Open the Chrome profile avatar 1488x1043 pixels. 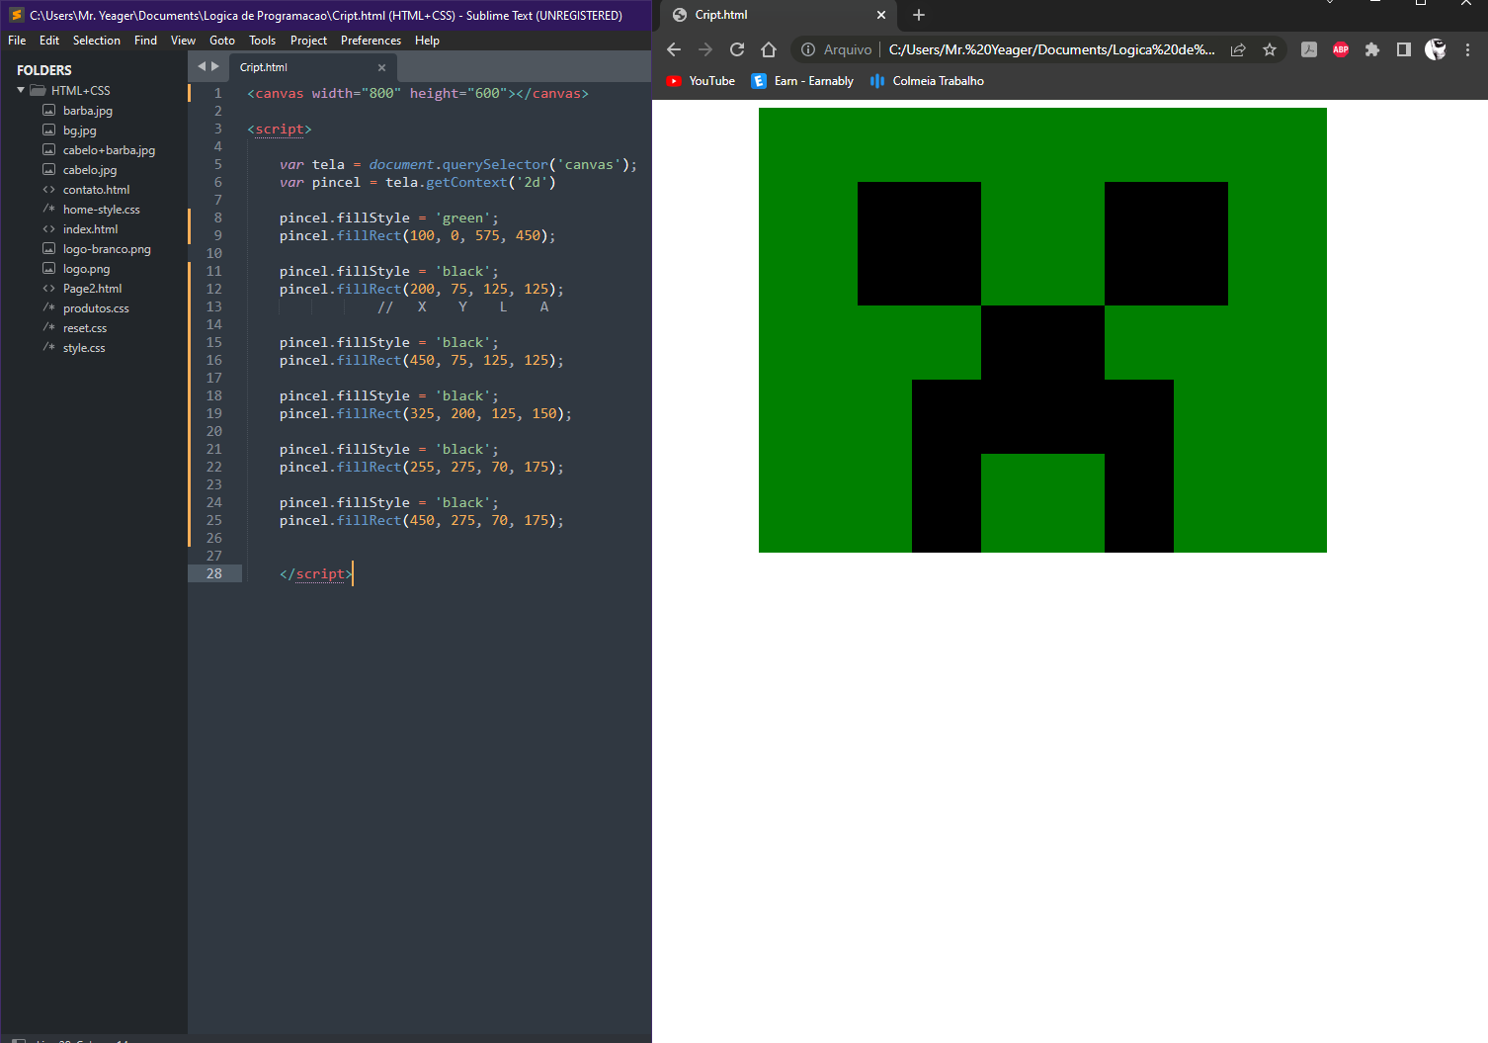tap(1436, 49)
